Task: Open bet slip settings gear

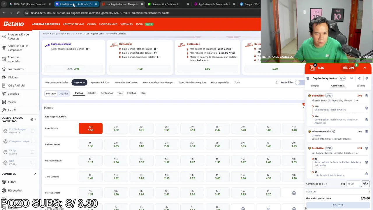Action: [367, 78]
